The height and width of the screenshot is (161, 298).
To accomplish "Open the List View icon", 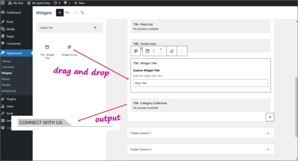I will tap(82, 12).
